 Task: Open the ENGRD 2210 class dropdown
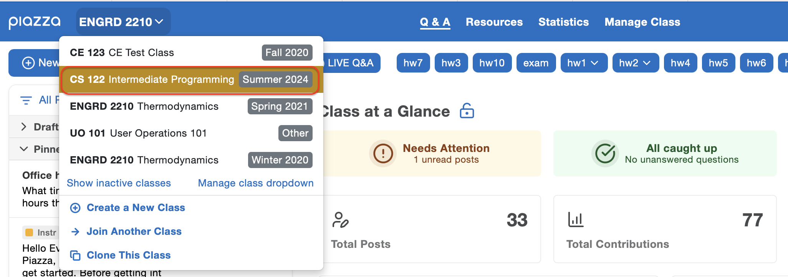tap(123, 22)
